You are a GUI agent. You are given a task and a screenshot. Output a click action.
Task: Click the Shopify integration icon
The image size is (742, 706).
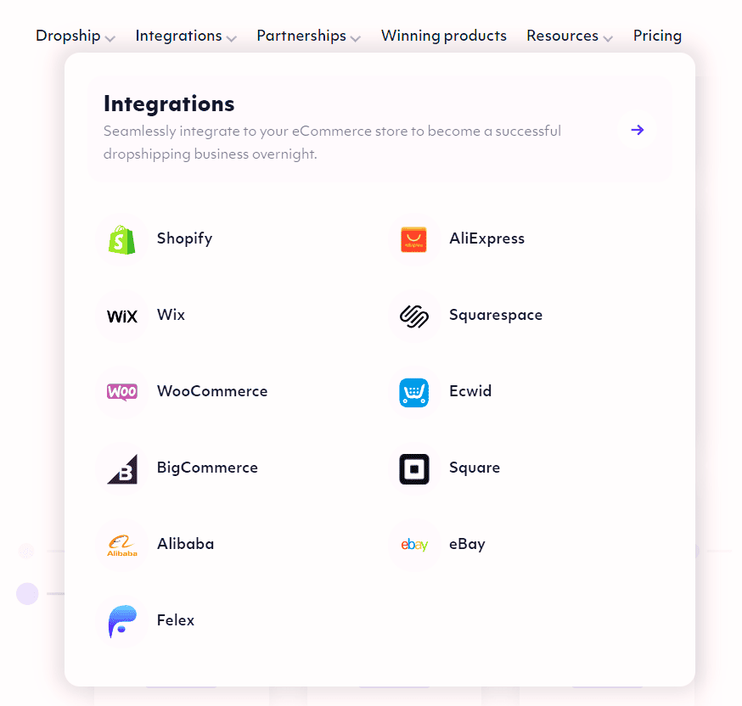point(122,238)
